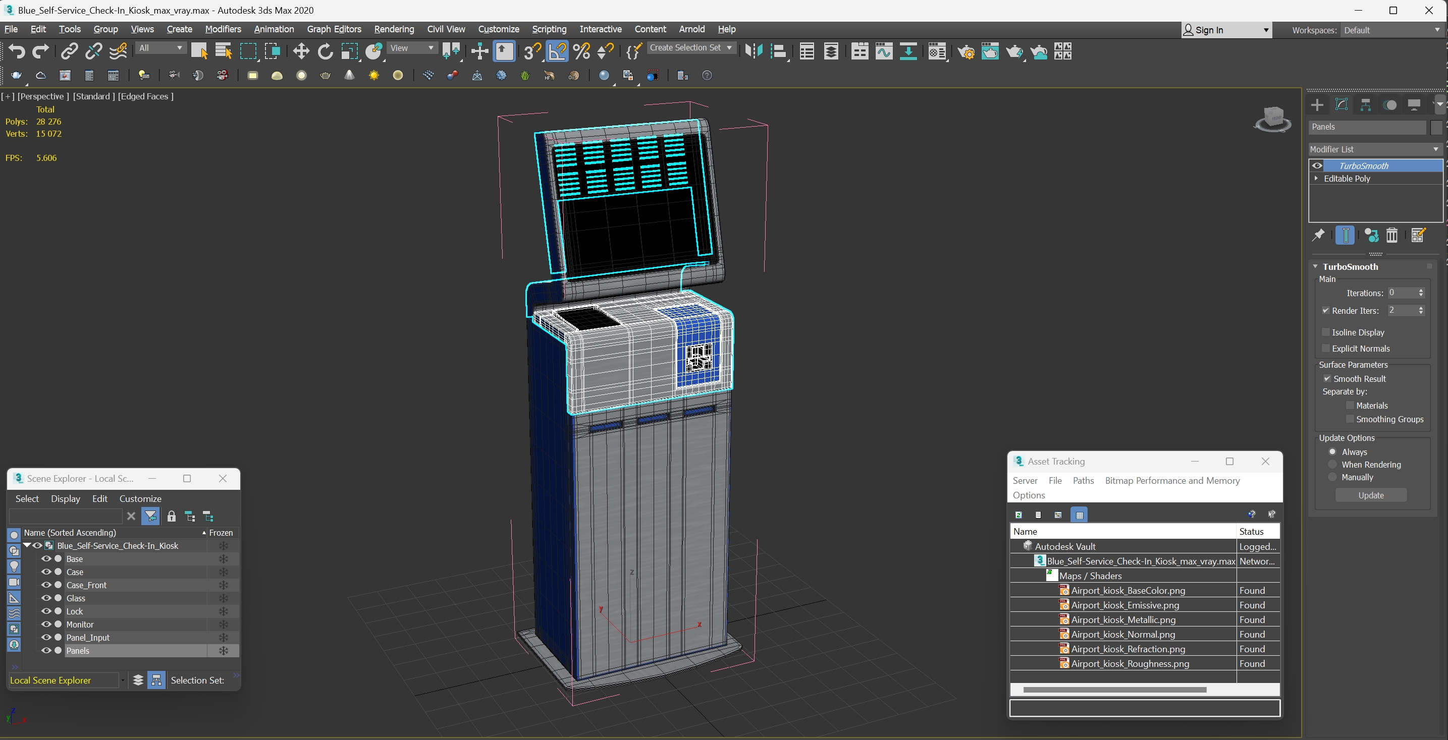1448x740 pixels.
Task: Click the Rectangular Selection Region icon
Action: tap(248, 51)
